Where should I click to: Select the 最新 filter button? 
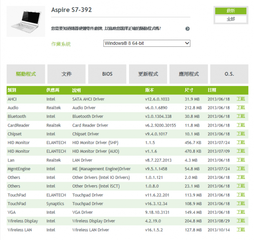[231, 11]
